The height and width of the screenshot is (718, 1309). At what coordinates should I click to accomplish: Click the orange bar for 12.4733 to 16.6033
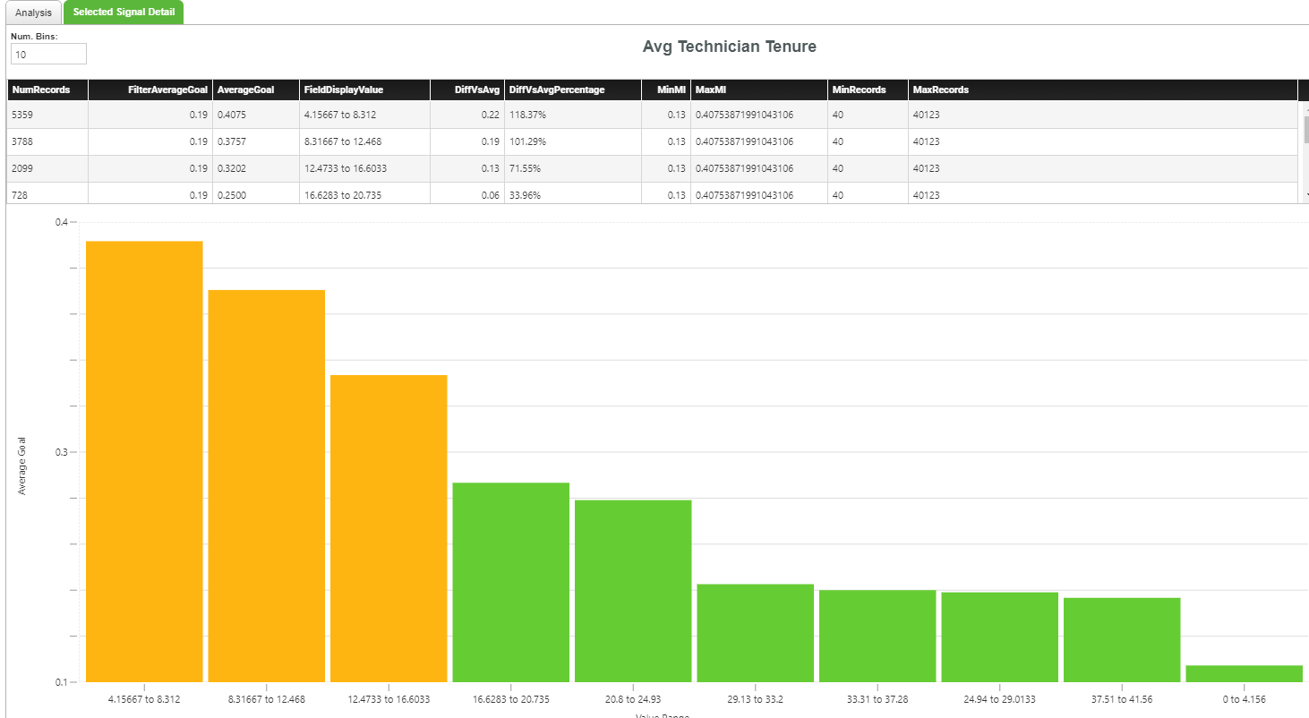(x=389, y=528)
